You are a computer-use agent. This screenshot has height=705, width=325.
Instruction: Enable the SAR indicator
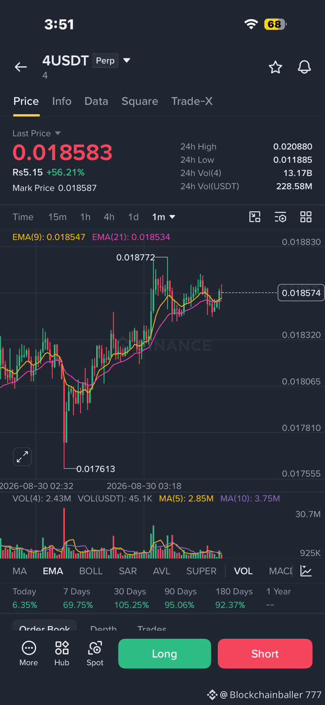tap(128, 571)
